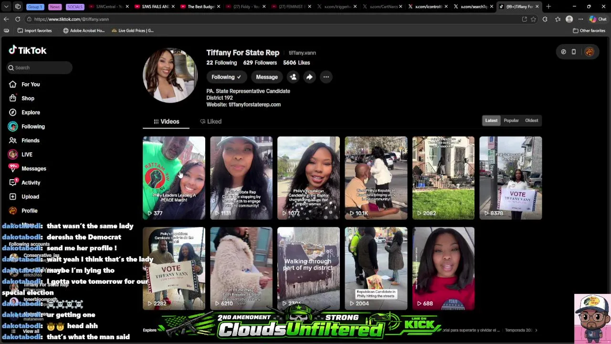The height and width of the screenshot is (344, 611).
Task: Reload the current page
Action: (18, 19)
